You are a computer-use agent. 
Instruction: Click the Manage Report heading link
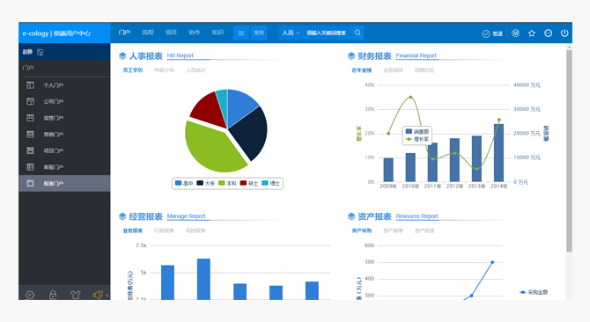(187, 216)
